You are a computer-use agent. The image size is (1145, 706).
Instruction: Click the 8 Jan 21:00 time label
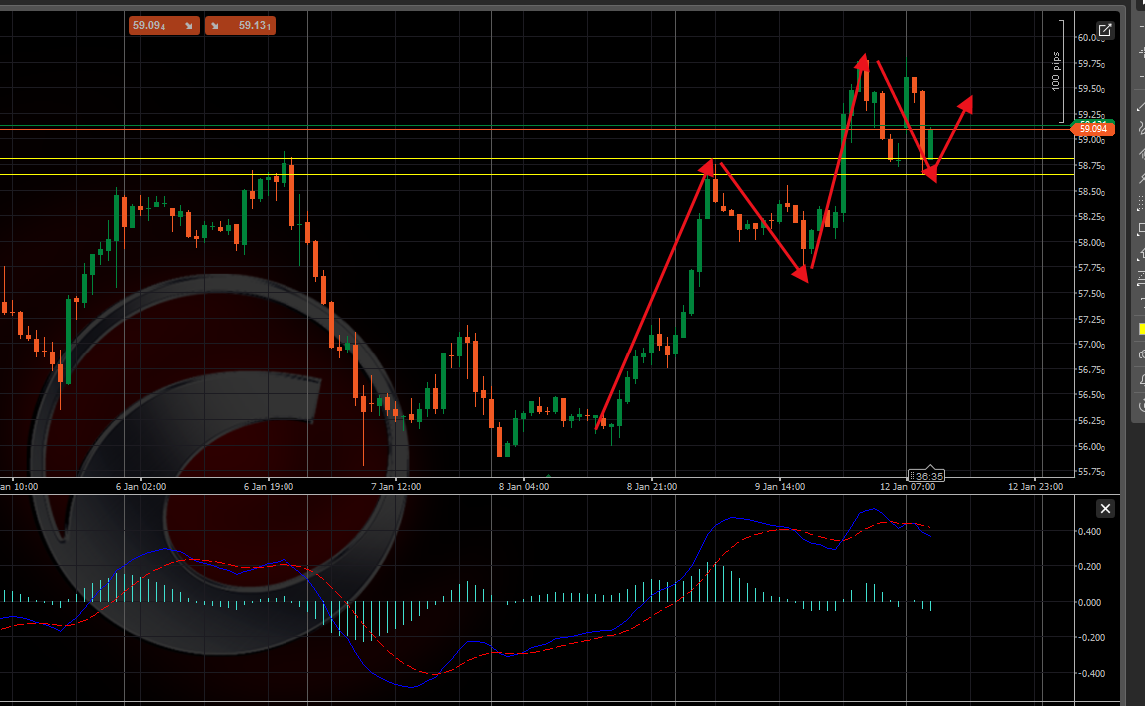[652, 487]
